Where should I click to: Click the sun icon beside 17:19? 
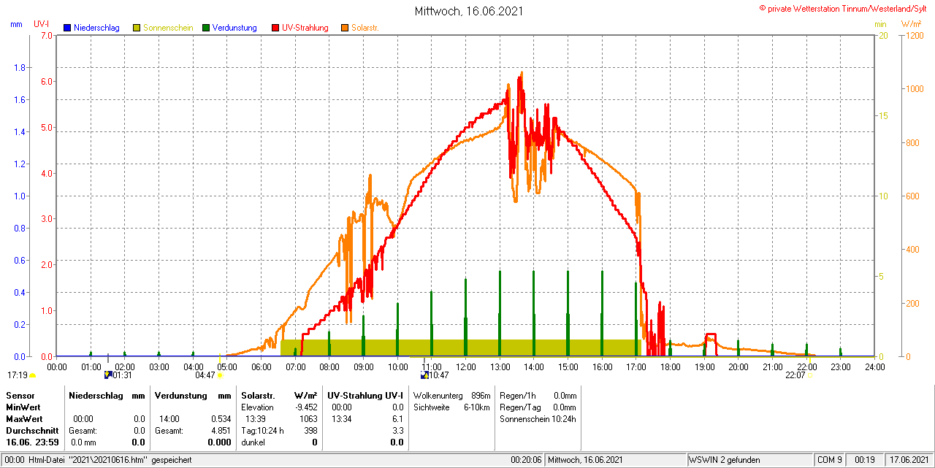[x=32, y=375]
